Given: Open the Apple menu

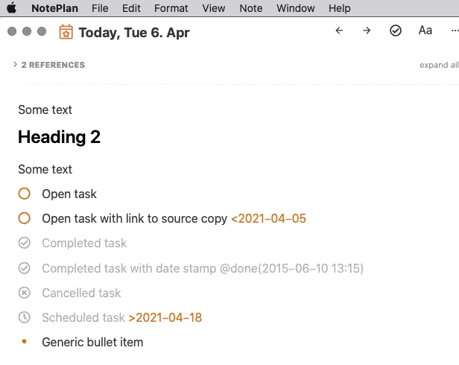Looking at the screenshot, I should coord(11,8).
